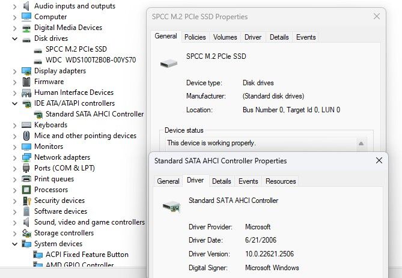Click the Device status scroll up arrow
Screen dimensions: 402x278
[361, 144]
